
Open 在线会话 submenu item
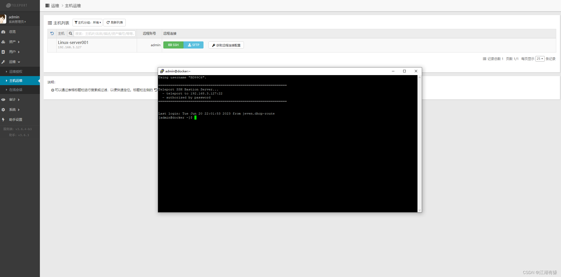tap(16, 90)
